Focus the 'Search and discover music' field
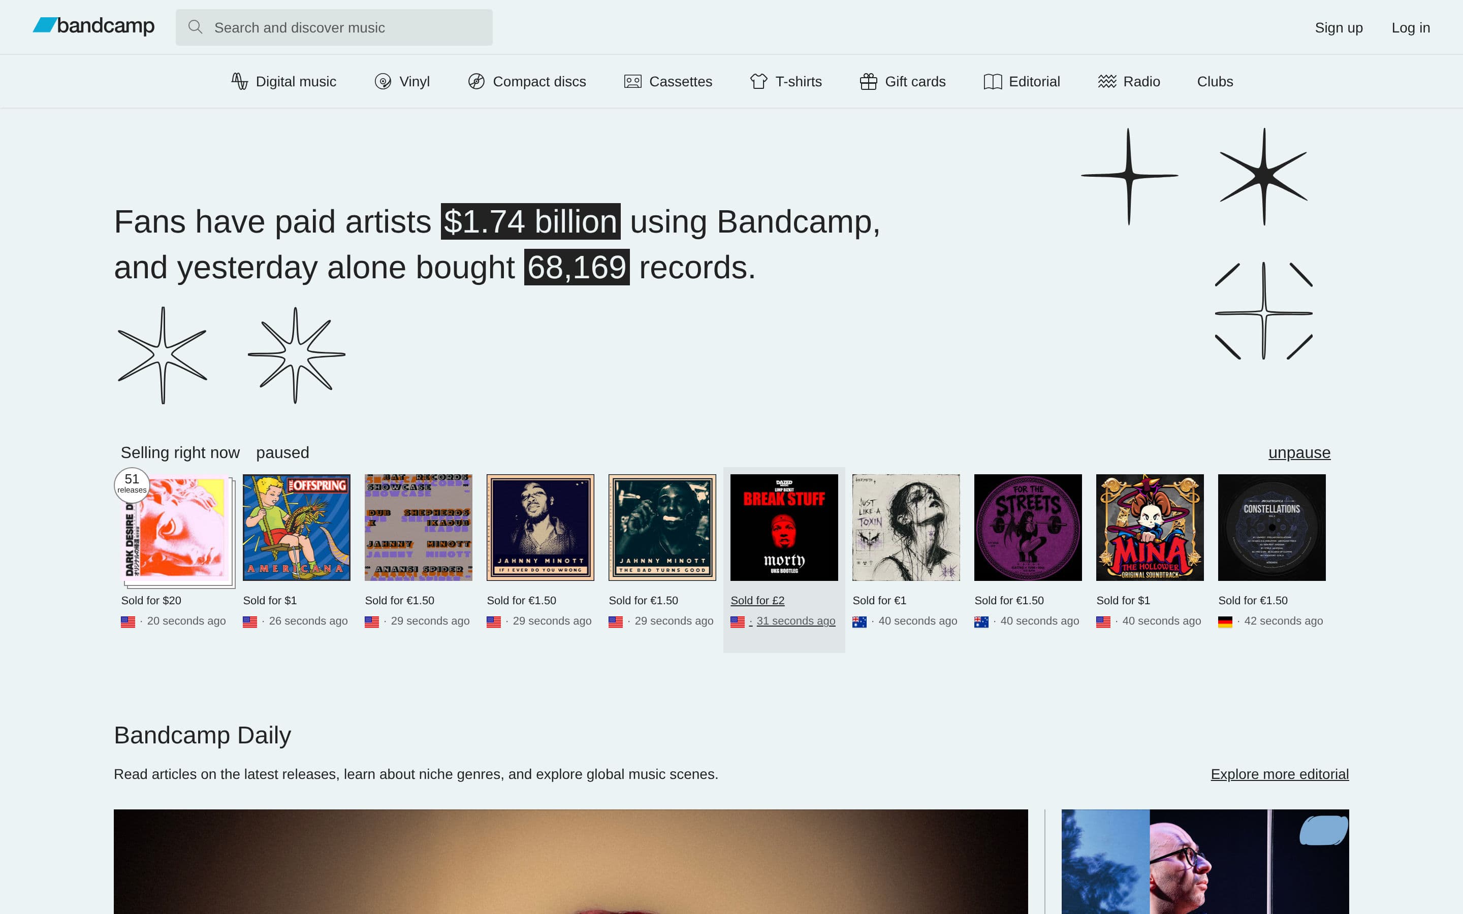The height and width of the screenshot is (914, 1463). click(334, 27)
